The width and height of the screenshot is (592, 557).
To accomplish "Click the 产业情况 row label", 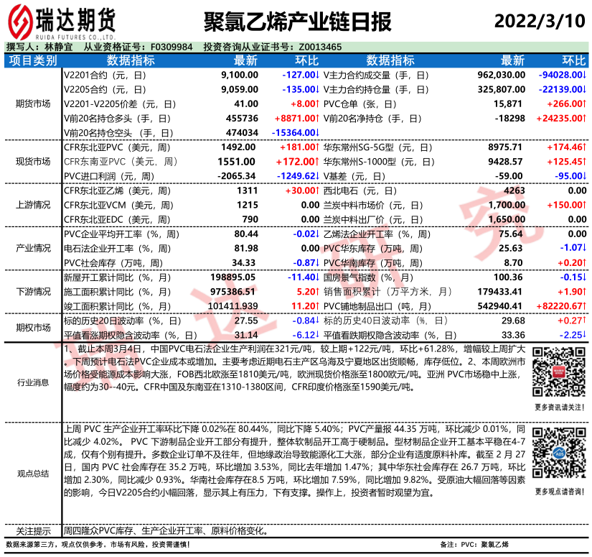I will (x=33, y=248).
